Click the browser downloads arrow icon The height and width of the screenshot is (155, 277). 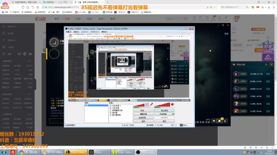tap(269, 7)
